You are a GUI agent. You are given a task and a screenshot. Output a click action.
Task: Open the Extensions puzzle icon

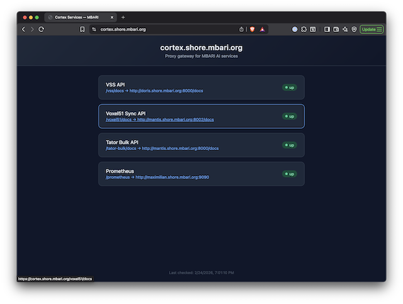pos(304,30)
